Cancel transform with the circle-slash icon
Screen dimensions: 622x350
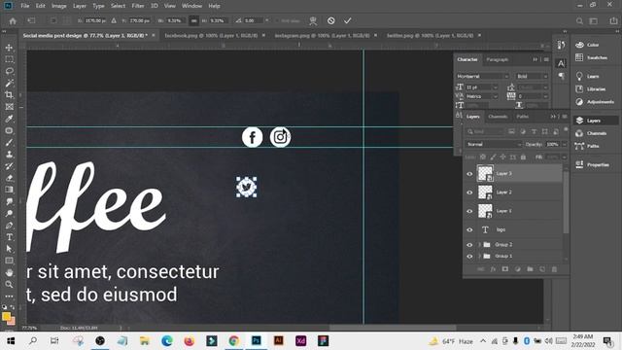click(330, 20)
